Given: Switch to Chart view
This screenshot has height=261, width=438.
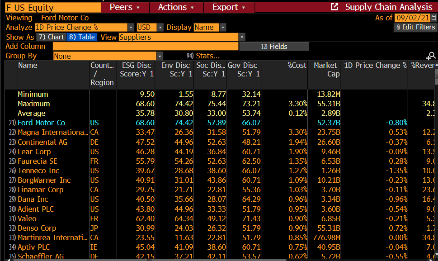Looking at the screenshot, I should [51, 37].
